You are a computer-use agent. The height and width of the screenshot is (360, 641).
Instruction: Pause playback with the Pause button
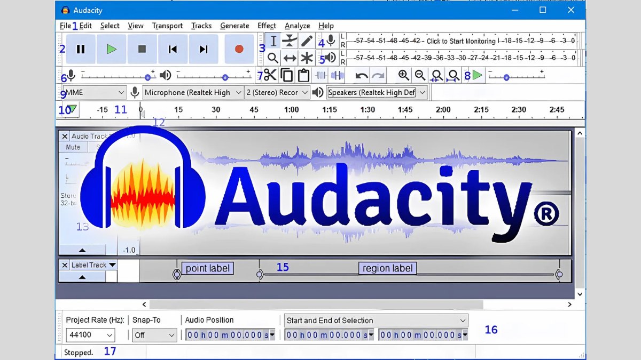point(81,49)
